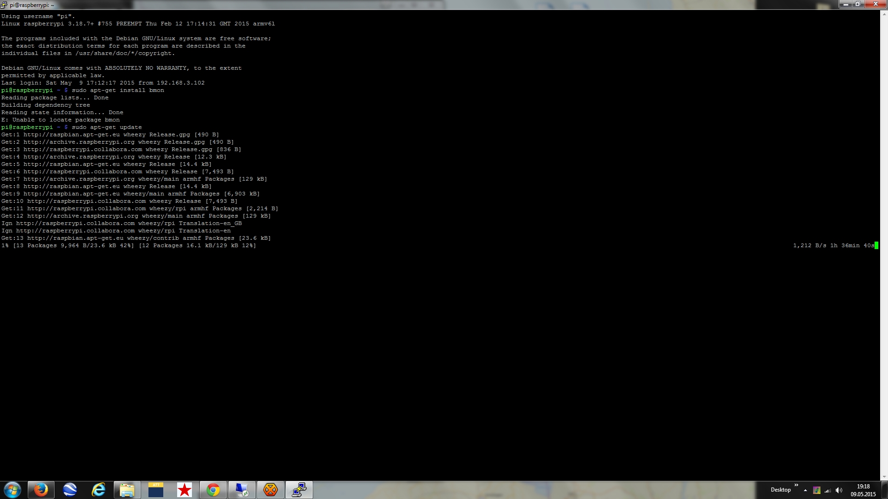This screenshot has width=888, height=499.
Task: Click the volume speaker tray icon
Action: pos(839,490)
